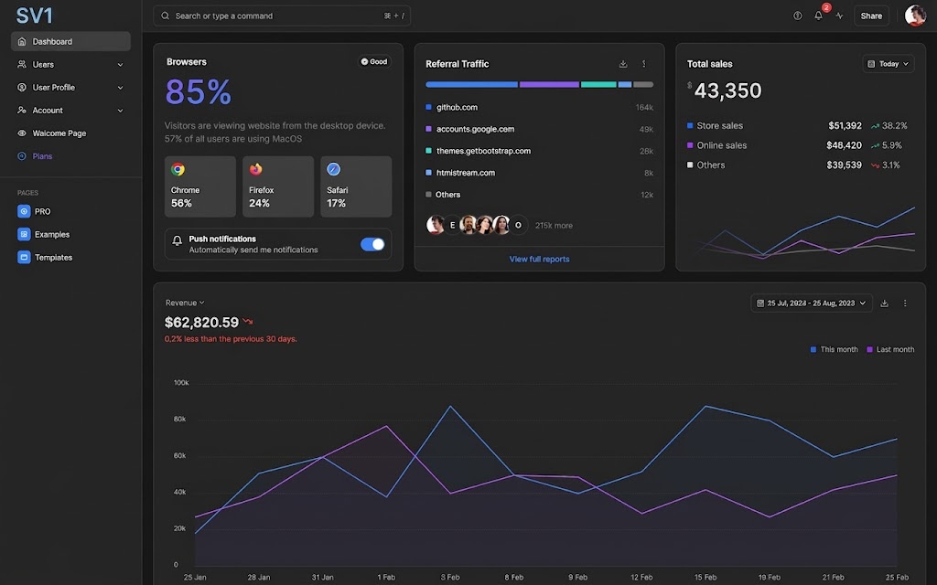
Task: Open the user avatar menu
Action: click(x=915, y=16)
